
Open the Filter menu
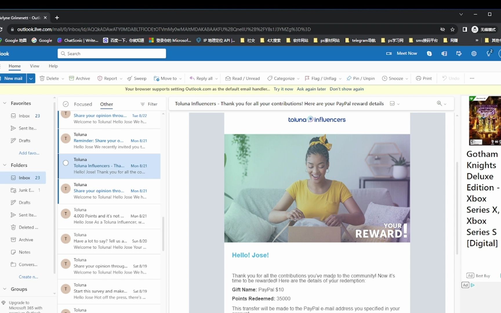[x=149, y=104]
